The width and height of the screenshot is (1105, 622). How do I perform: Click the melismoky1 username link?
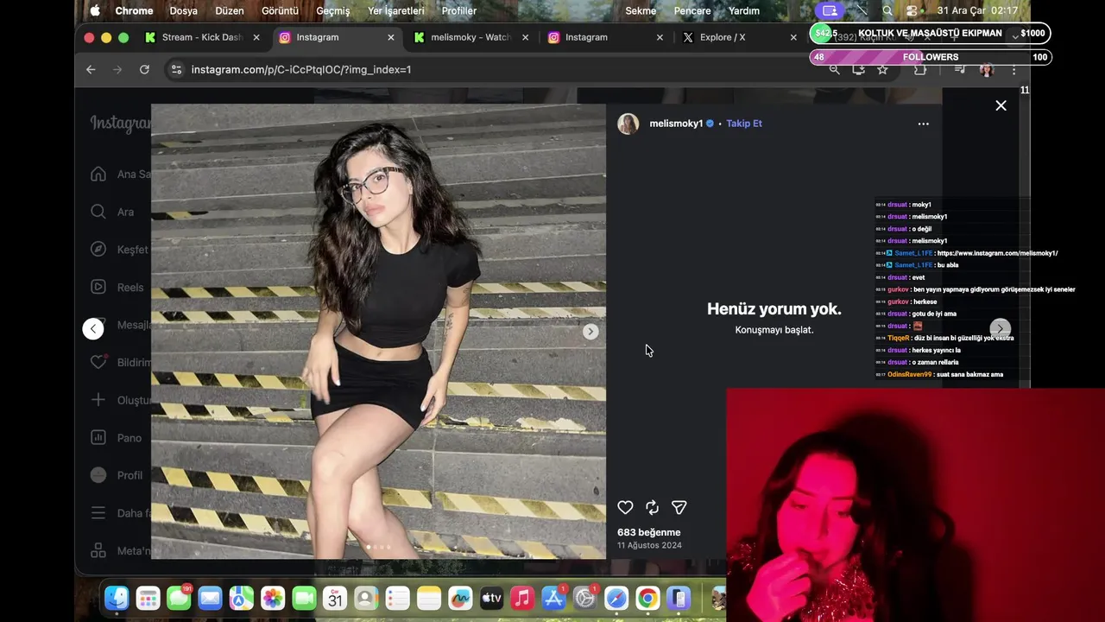[676, 124]
